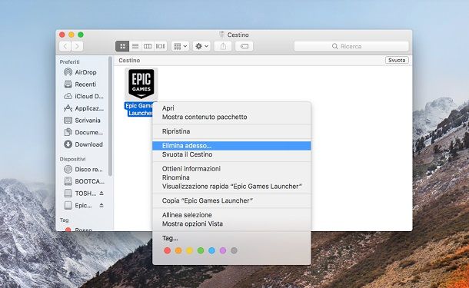
Task: Open iCloud Drive in the sidebar
Action: pos(84,96)
